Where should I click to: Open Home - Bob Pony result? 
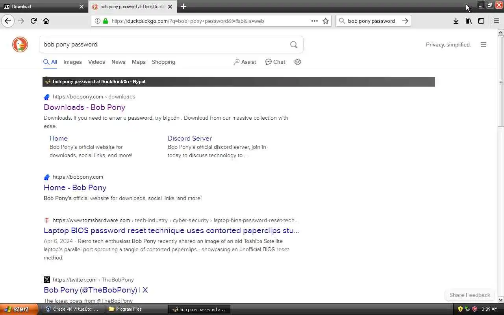(x=75, y=187)
